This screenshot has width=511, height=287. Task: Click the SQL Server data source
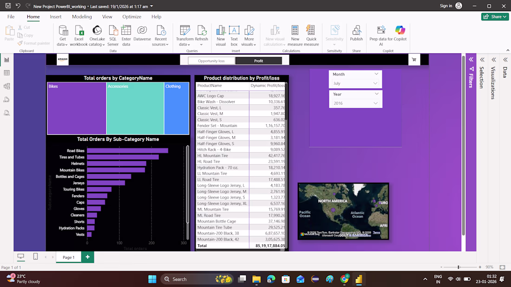pos(113,36)
